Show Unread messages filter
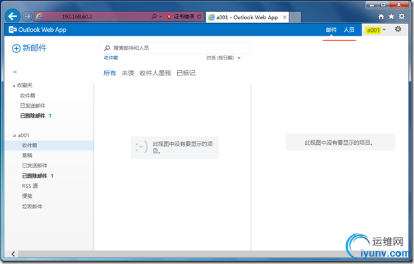This screenshot has height=264, width=414. [x=128, y=73]
